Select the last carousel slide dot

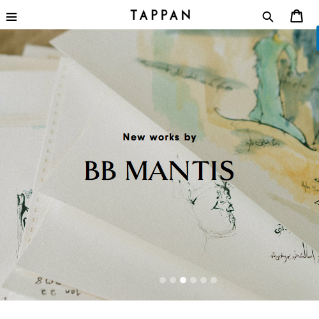click(x=214, y=280)
